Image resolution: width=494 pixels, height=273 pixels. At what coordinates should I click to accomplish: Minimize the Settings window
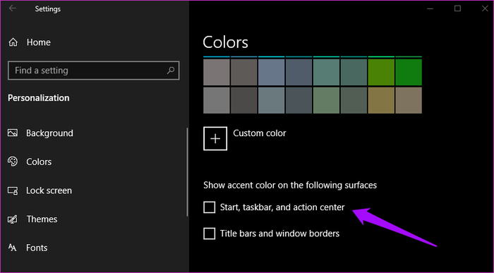coord(430,8)
